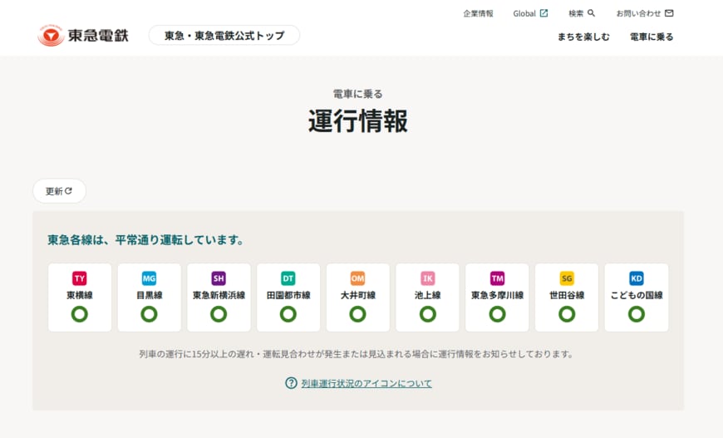Image resolution: width=723 pixels, height=438 pixels.
Task: Open 東急・東急電鉄公式トップ button
Action: pyautogui.click(x=224, y=36)
